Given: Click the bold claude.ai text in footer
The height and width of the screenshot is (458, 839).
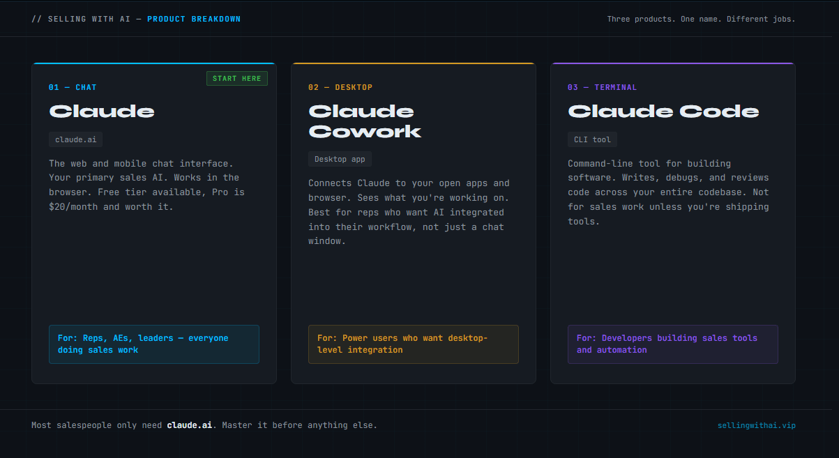Looking at the screenshot, I should pos(190,425).
